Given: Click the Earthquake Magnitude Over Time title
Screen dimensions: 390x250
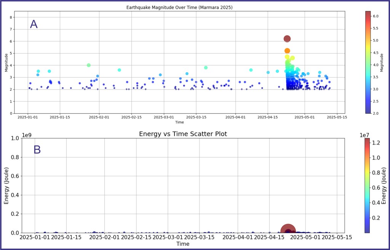Looking at the screenshot, I should [179, 8].
